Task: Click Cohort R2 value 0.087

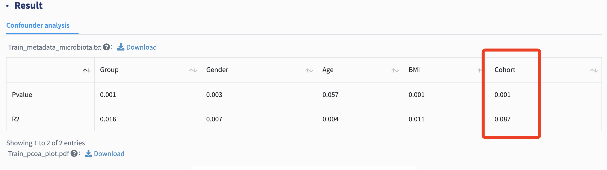Action: click(x=502, y=119)
